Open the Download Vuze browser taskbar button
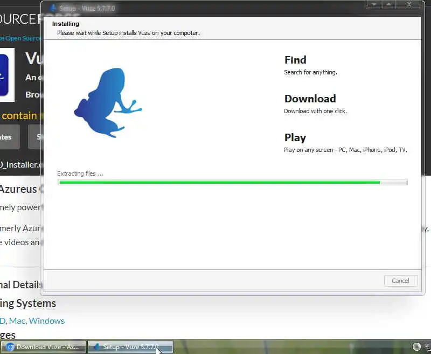 (x=44, y=347)
